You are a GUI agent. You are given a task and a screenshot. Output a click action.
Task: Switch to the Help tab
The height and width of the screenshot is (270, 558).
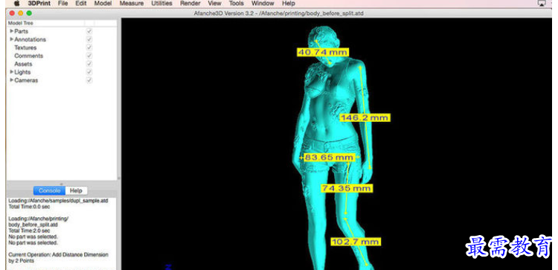tap(76, 190)
